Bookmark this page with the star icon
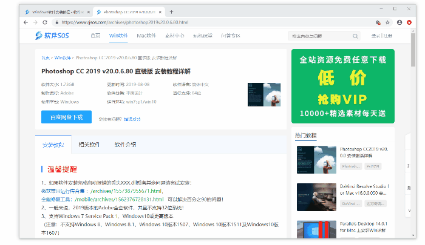 387,22
